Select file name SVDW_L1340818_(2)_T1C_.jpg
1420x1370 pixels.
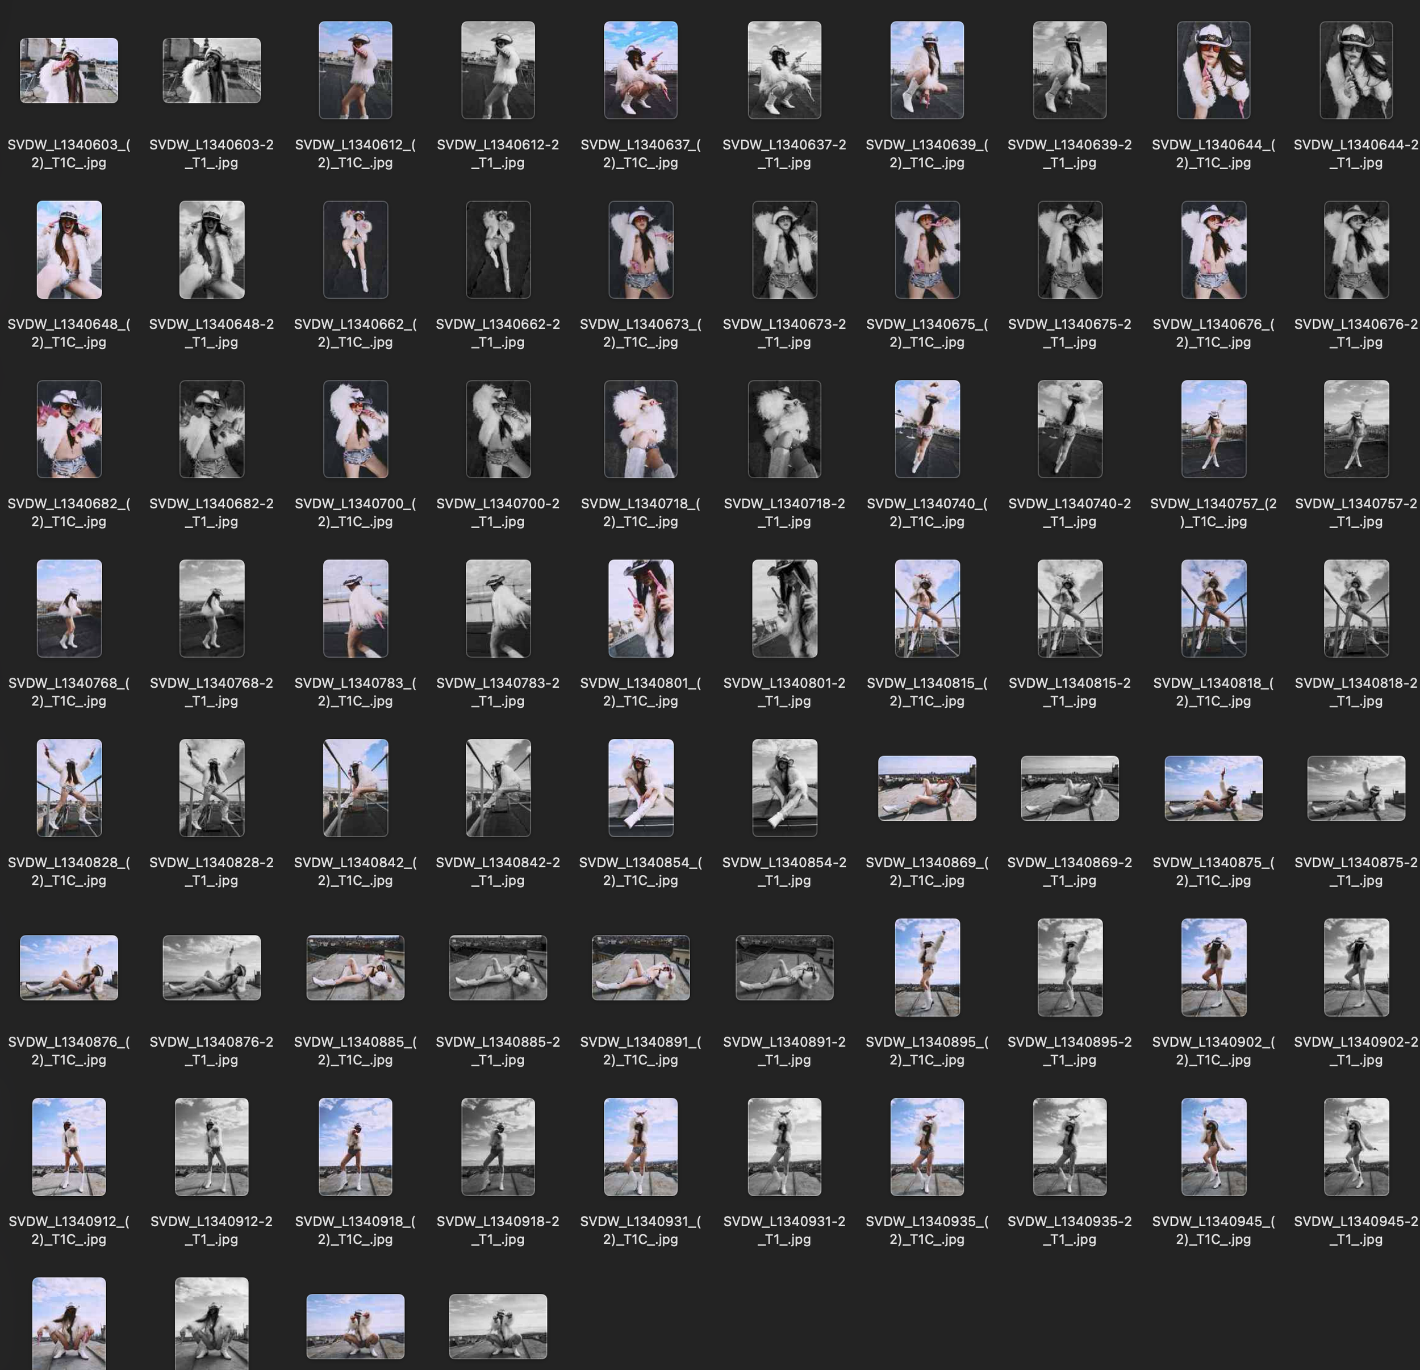tap(1213, 692)
